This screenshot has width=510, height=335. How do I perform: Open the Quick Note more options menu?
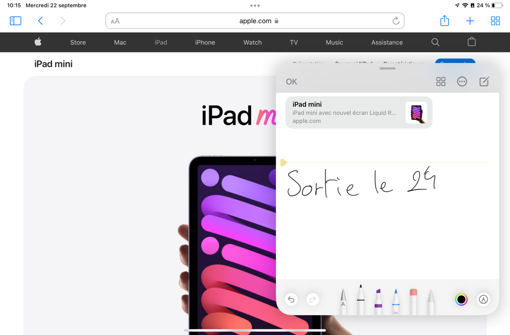[x=462, y=82]
